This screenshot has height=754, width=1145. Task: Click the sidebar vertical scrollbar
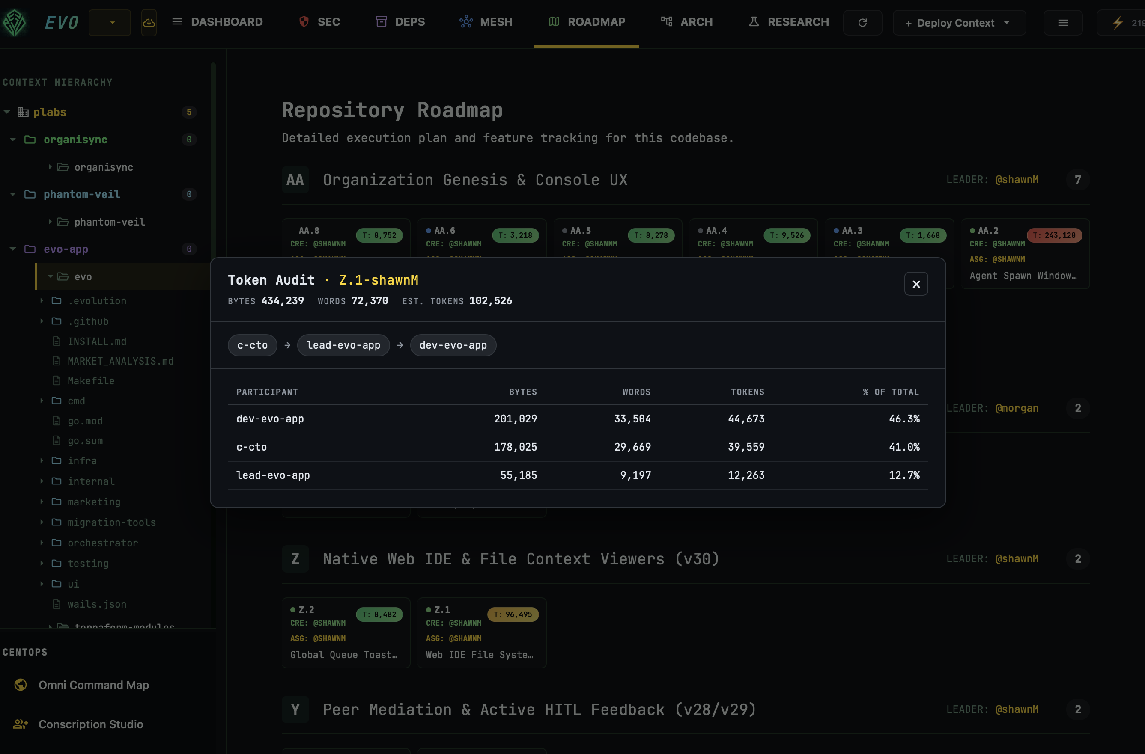click(213, 344)
